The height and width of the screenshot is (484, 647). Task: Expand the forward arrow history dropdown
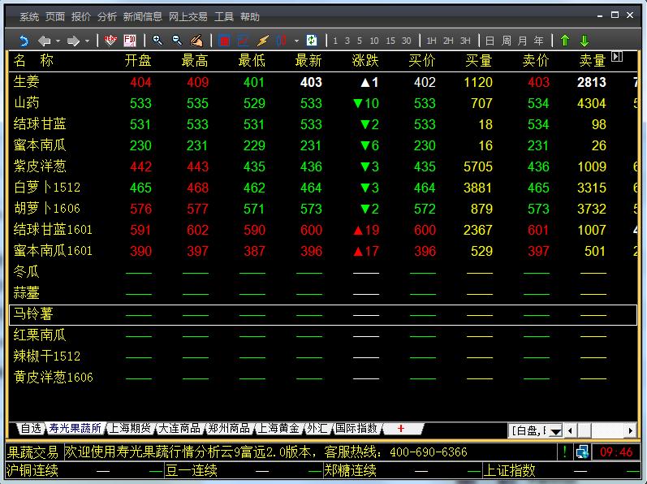click(x=87, y=41)
